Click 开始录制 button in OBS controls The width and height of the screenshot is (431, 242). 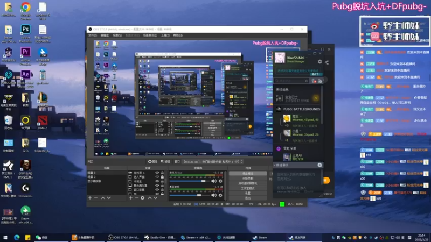[248, 179]
